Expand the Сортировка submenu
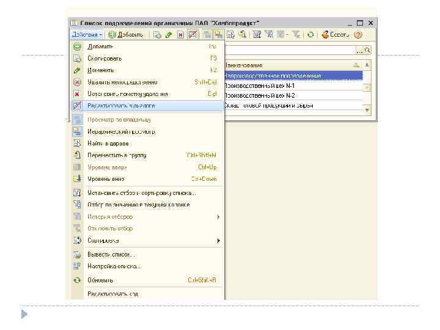Screen dimensions: 440x330 click(147, 241)
